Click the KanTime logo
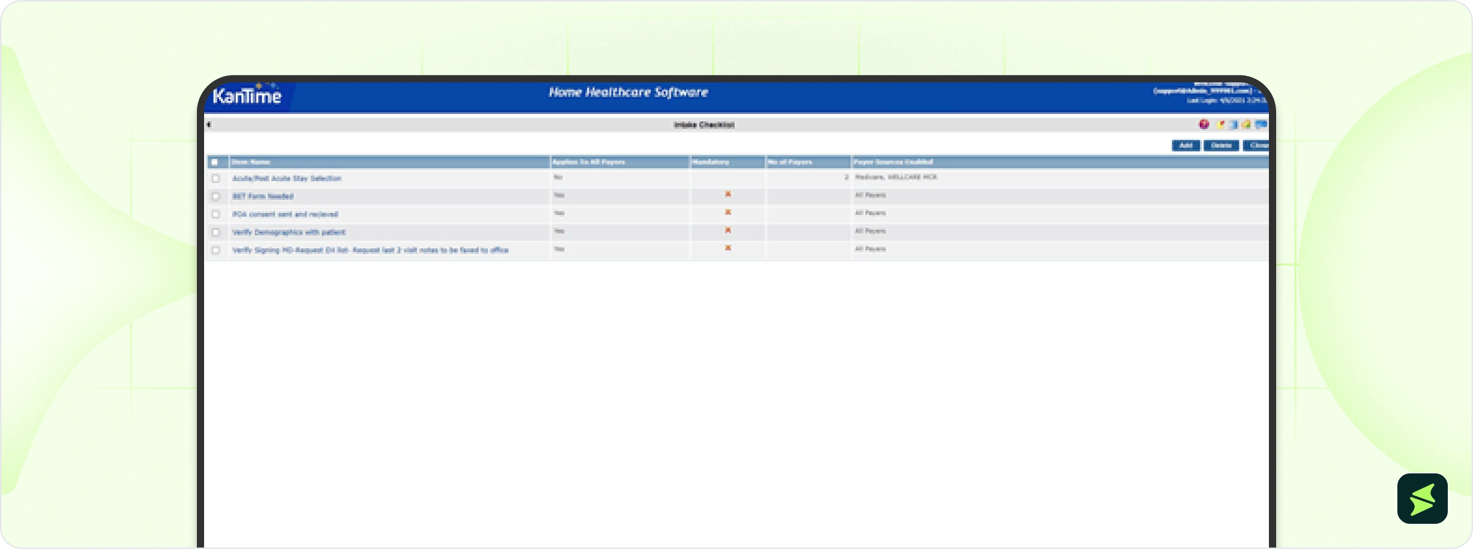Viewport: 1473px width, 549px height. (247, 95)
